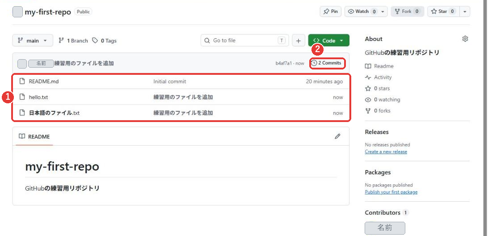Open the 0 watching link
The height and width of the screenshot is (236, 488).
click(383, 100)
